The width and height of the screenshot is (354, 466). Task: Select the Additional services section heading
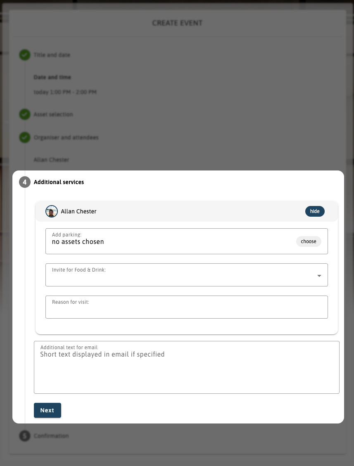pyautogui.click(x=59, y=182)
